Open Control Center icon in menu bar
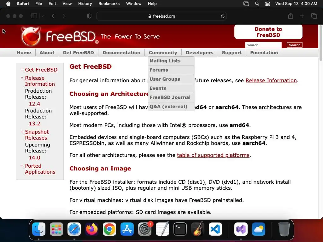Viewport: 323px width, 242px height. (267, 4)
